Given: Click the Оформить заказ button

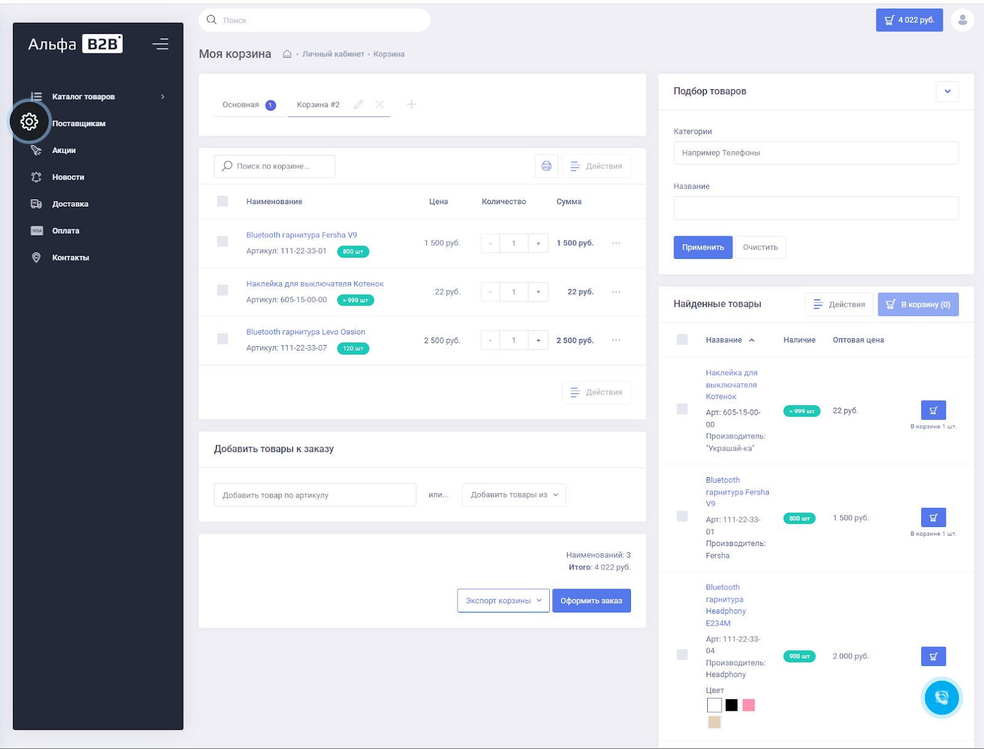Looking at the screenshot, I should pyautogui.click(x=591, y=601).
